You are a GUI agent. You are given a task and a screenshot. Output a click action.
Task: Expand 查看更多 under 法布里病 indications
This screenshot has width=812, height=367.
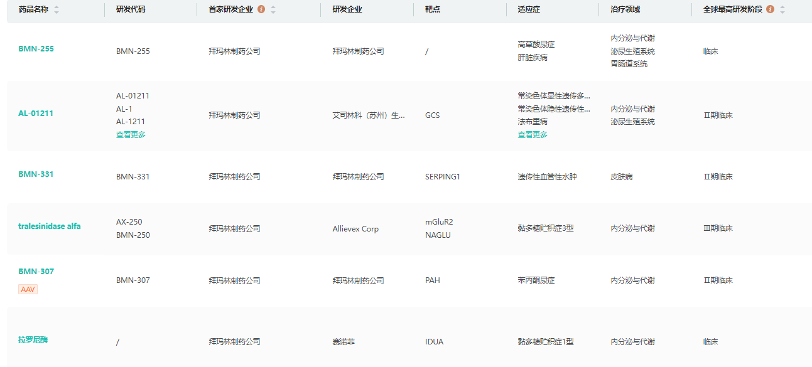(533, 135)
